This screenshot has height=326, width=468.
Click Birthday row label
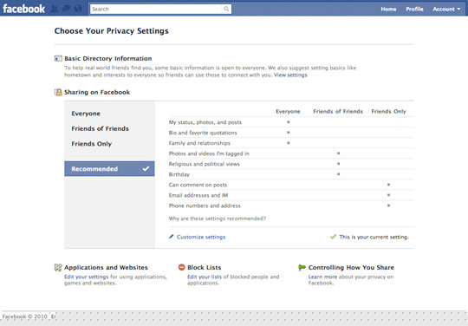(179, 174)
